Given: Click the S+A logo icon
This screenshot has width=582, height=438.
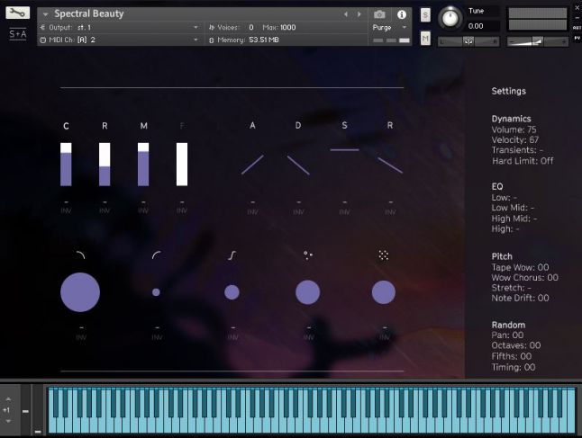Looking at the screenshot, I should tap(17, 34).
